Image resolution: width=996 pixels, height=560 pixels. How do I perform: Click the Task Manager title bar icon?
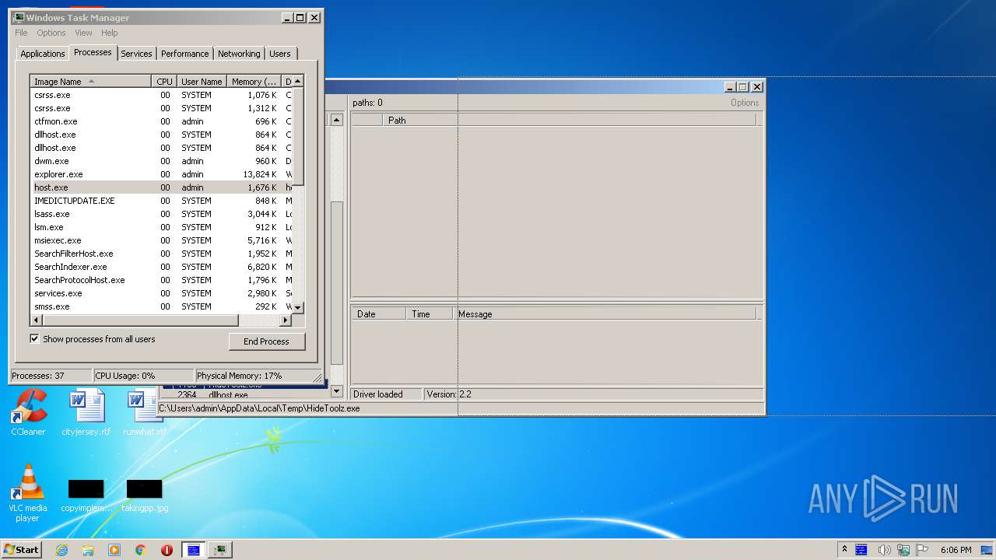coord(19,17)
